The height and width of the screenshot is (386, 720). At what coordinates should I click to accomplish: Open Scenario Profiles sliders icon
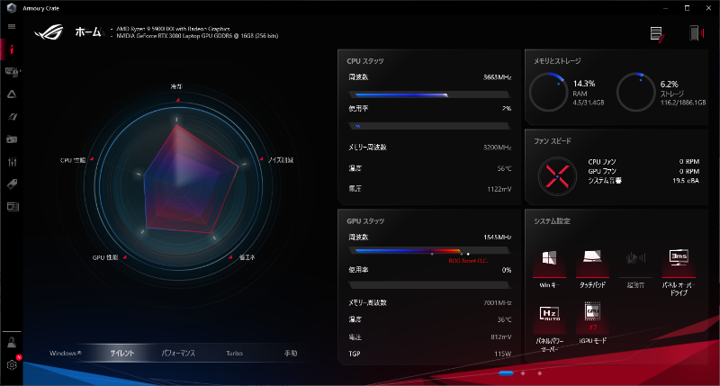pos(12,162)
